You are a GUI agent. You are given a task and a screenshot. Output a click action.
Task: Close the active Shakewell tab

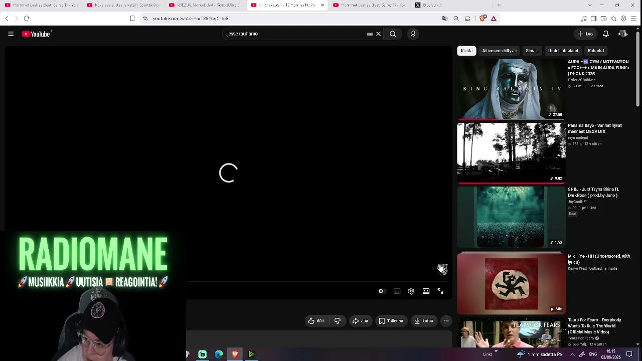pyautogui.click(x=323, y=5)
